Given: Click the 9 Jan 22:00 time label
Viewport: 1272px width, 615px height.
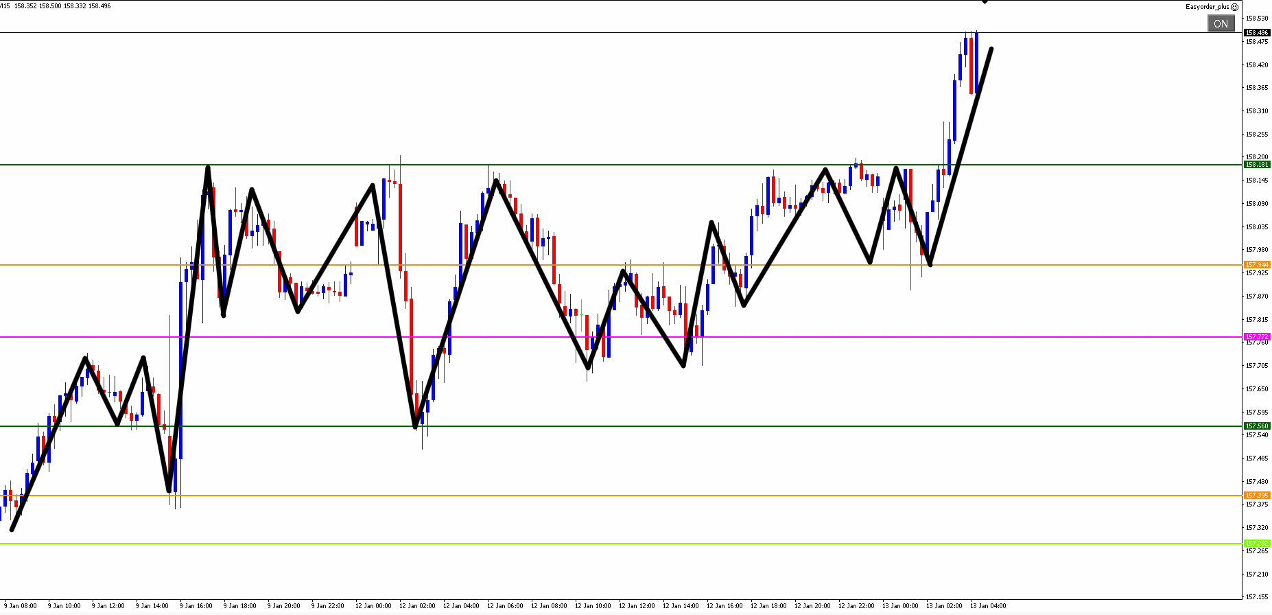Looking at the screenshot, I should (x=328, y=606).
